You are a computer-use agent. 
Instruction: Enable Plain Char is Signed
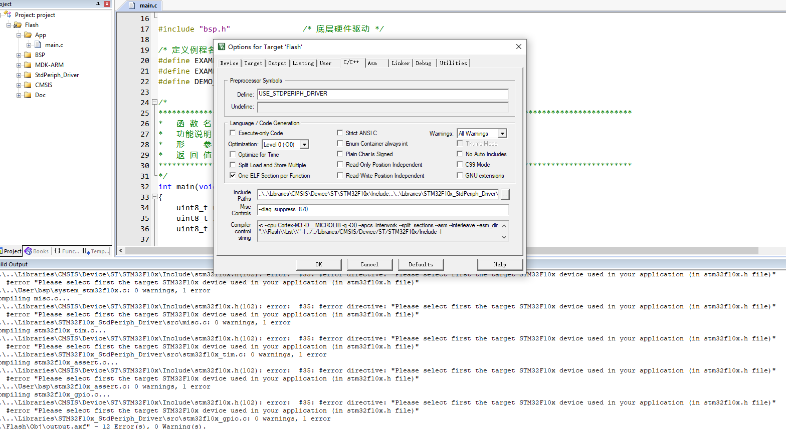pos(340,154)
